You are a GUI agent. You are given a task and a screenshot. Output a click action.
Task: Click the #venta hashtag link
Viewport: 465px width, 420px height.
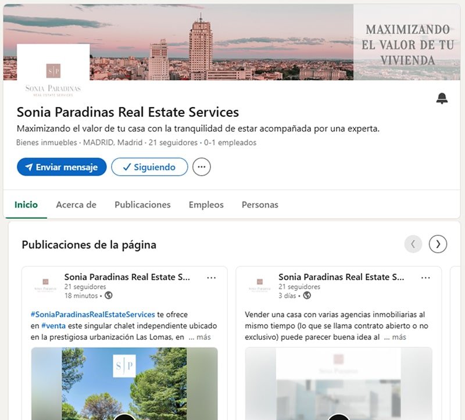[x=53, y=326]
